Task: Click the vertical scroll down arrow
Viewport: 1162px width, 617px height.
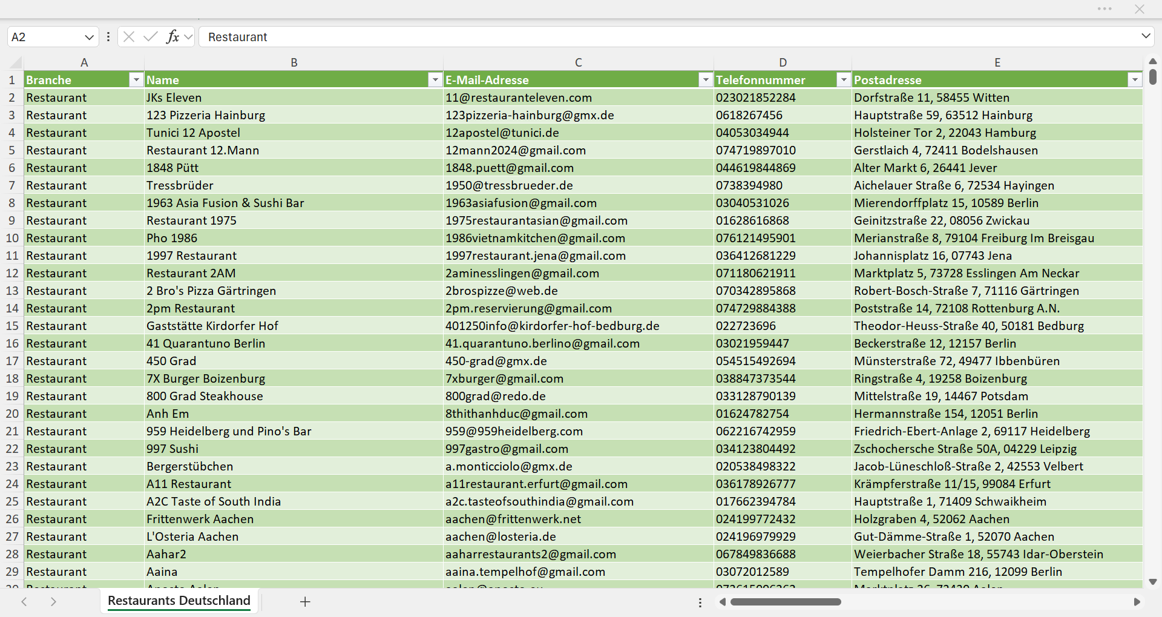Action: click(1153, 582)
